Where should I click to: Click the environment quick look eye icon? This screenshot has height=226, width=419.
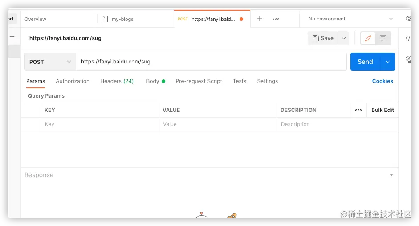(x=409, y=19)
